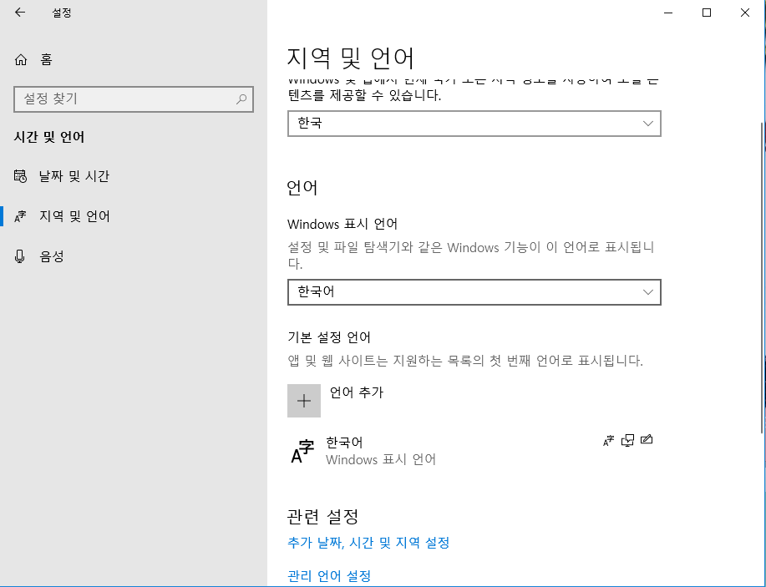Click the search magnifier icon
Image resolution: width=766 pixels, height=587 pixels.
[x=241, y=99]
